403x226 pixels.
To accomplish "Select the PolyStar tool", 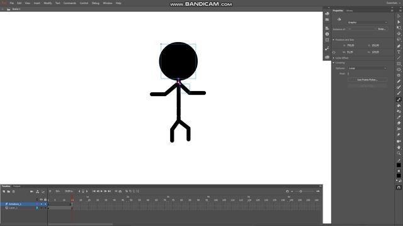I will 399,75.
